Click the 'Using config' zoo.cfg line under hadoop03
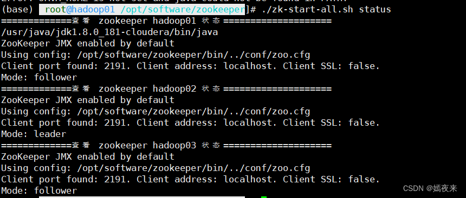The width and height of the screenshot is (466, 198). point(156,168)
